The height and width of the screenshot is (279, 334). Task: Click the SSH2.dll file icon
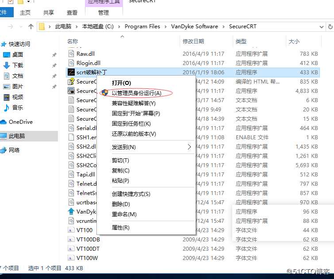71,146
